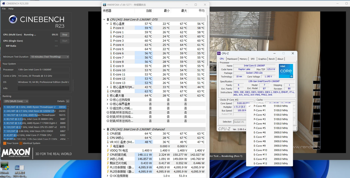Click the HWiNFO 当前 column header
The width and height of the screenshot is (350, 178).
(x=149, y=11)
